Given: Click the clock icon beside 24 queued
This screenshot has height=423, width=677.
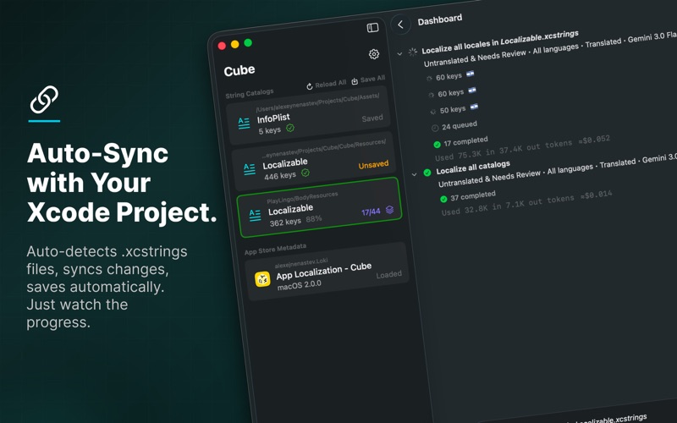Looking at the screenshot, I should click(x=435, y=128).
